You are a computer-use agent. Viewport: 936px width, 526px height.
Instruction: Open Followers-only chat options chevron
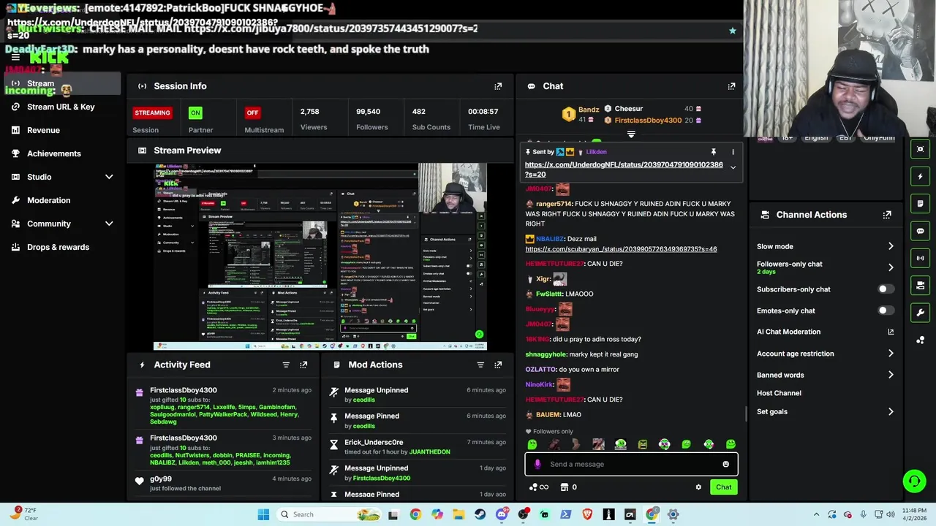(891, 267)
